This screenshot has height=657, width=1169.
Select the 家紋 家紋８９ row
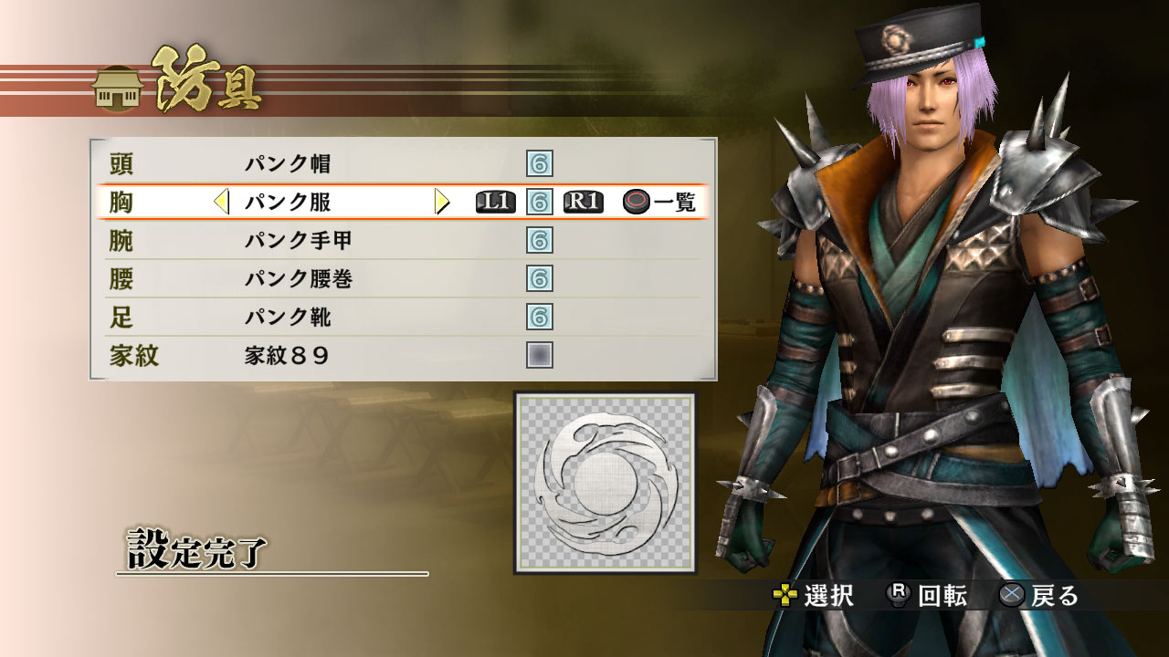point(402,355)
